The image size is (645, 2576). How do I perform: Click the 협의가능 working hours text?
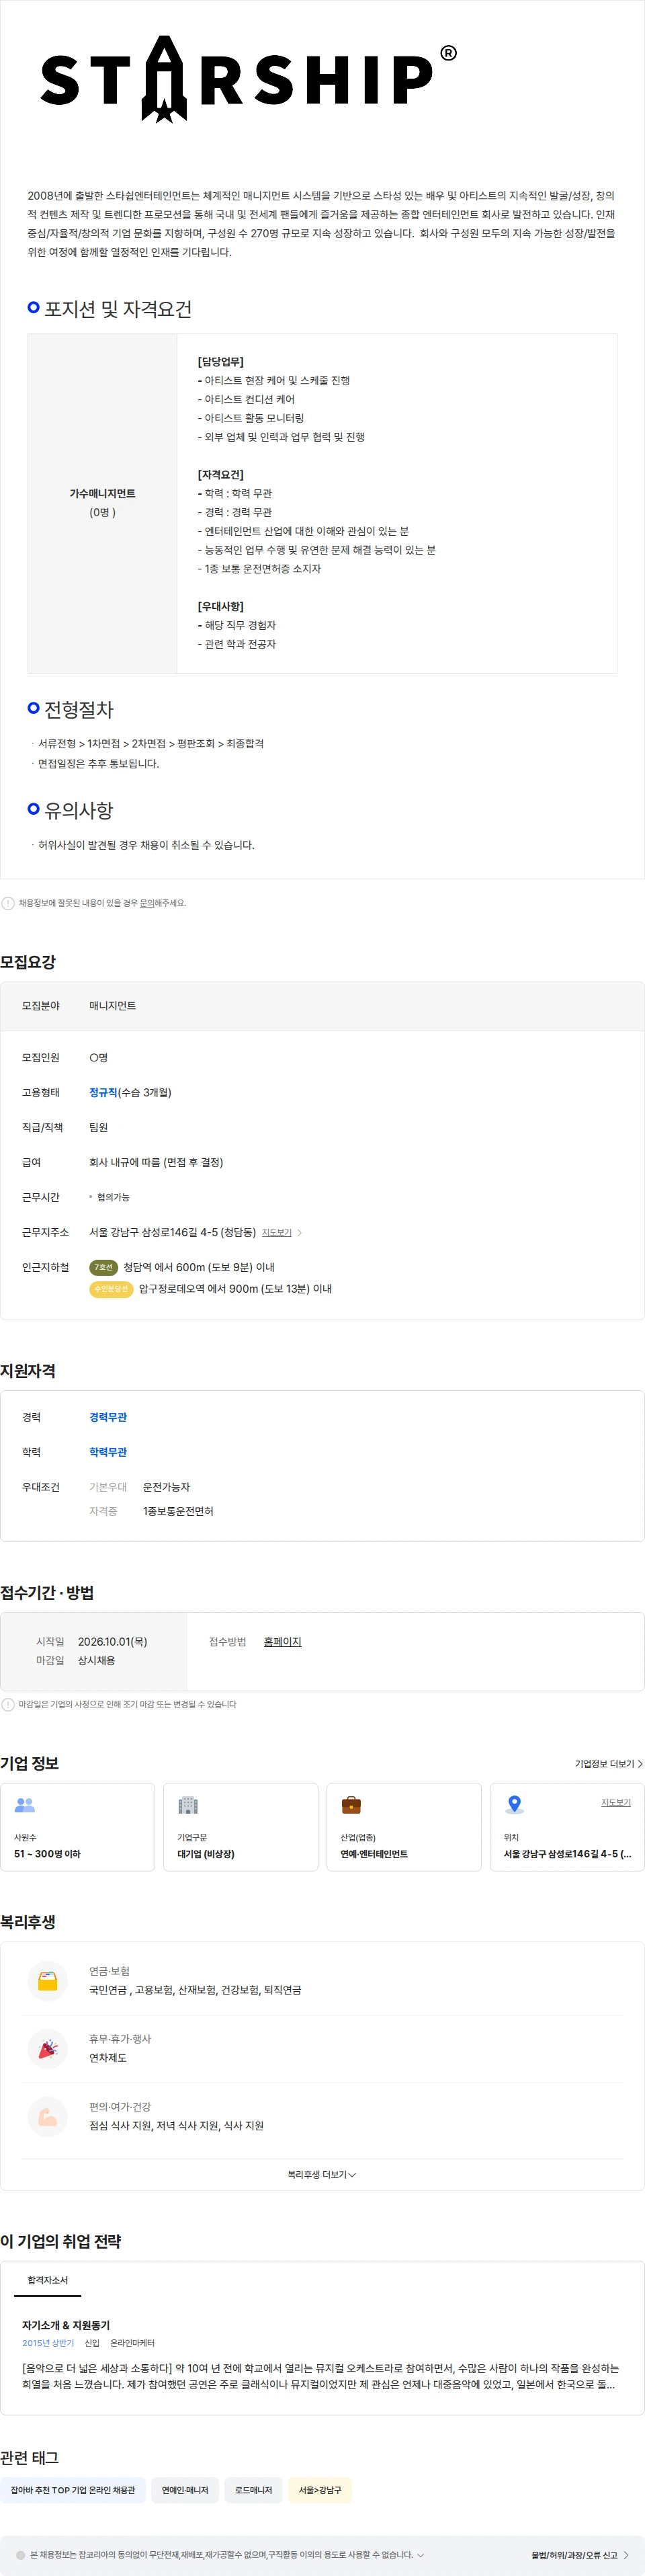(x=113, y=1197)
